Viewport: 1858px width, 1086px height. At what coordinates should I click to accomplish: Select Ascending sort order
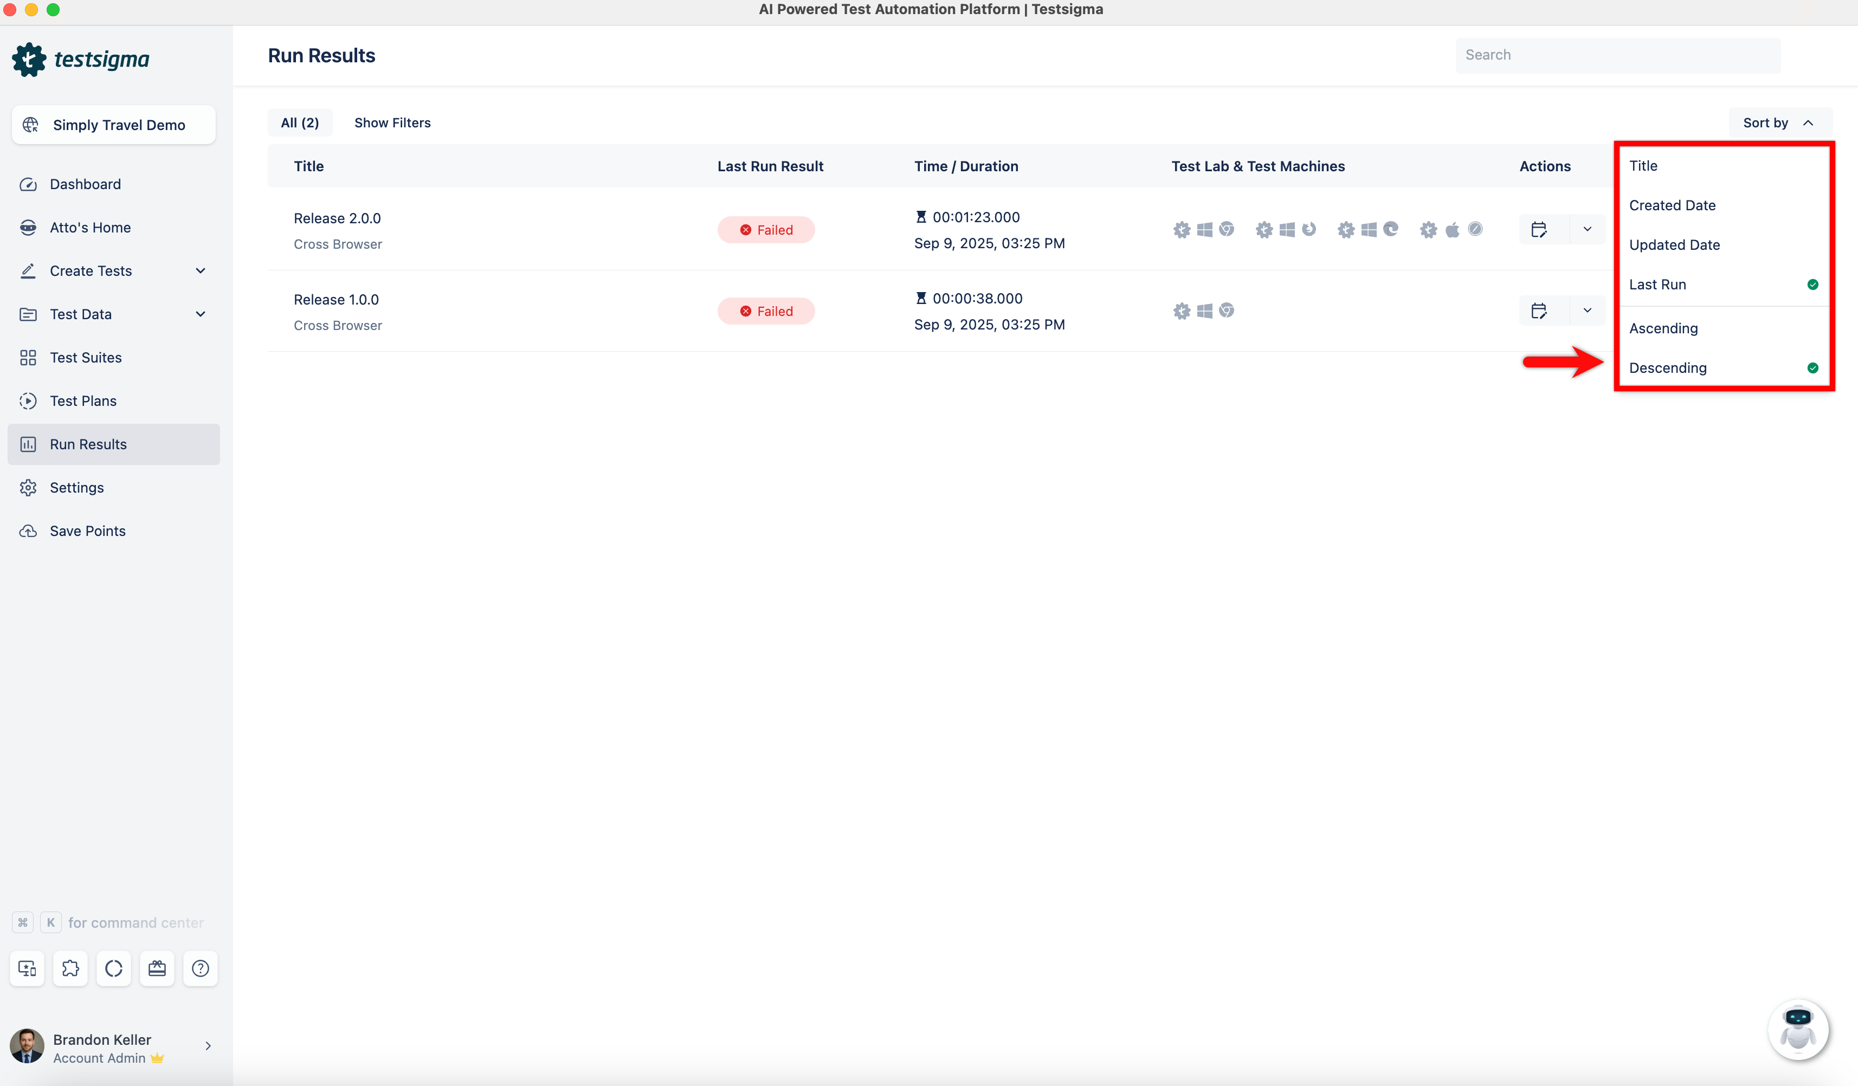(x=1663, y=328)
